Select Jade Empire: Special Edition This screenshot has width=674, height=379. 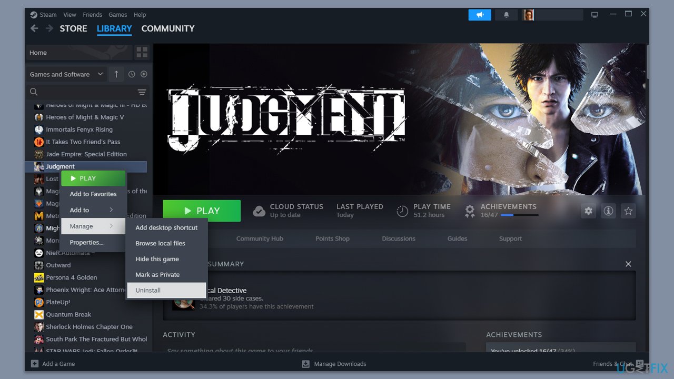tap(86, 154)
